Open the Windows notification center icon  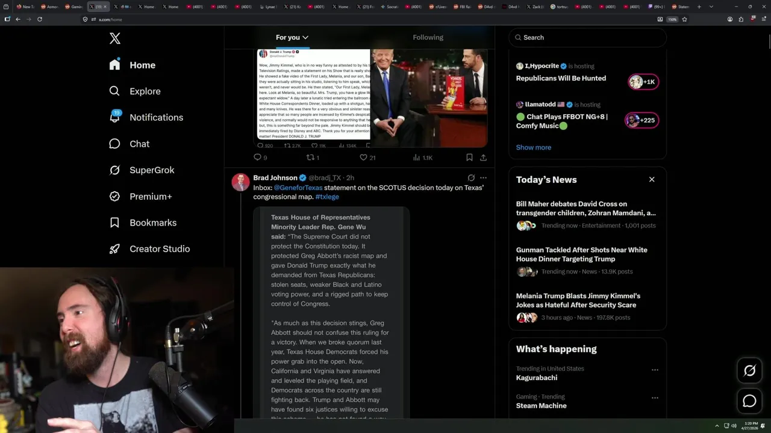click(x=763, y=426)
